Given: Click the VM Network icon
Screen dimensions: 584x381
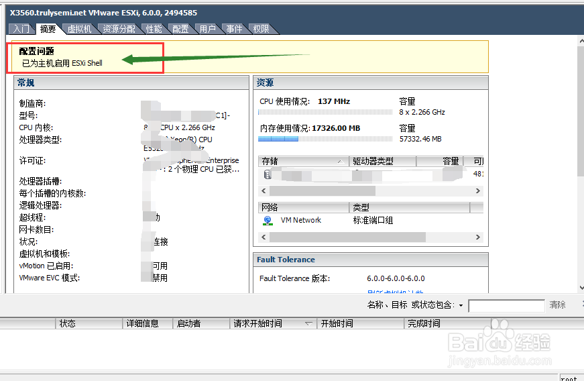Looking at the screenshot, I should click(x=268, y=221).
